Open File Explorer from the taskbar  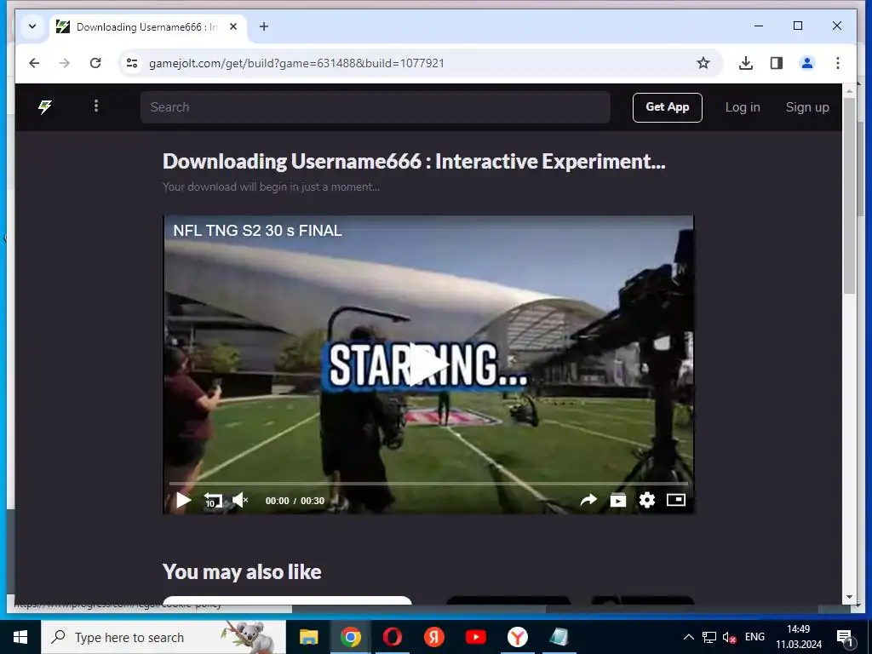point(308,637)
